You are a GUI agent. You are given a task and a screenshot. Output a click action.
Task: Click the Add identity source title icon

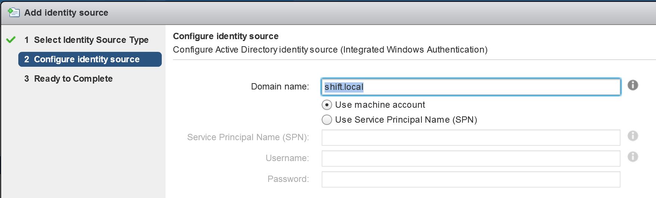tap(14, 12)
